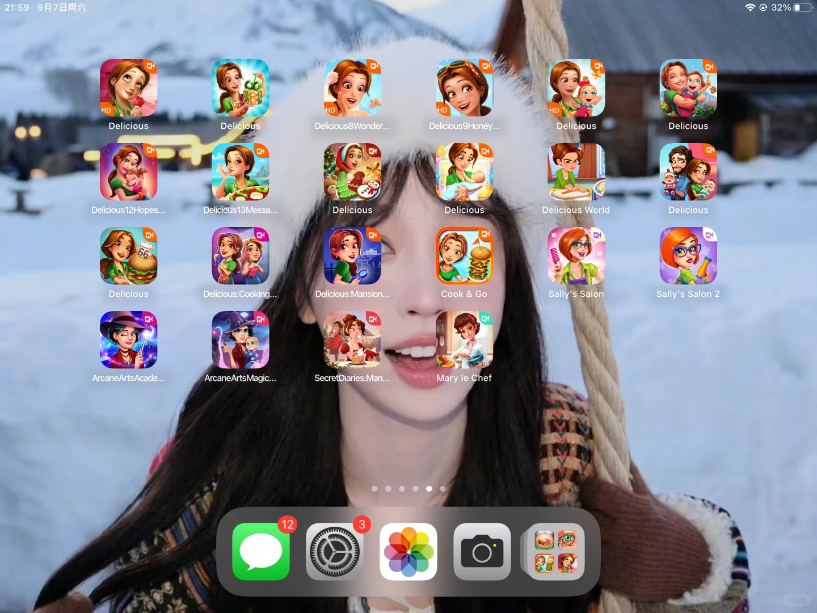
Task: Open the SecretDiaries:Man... game
Action: 352,340
